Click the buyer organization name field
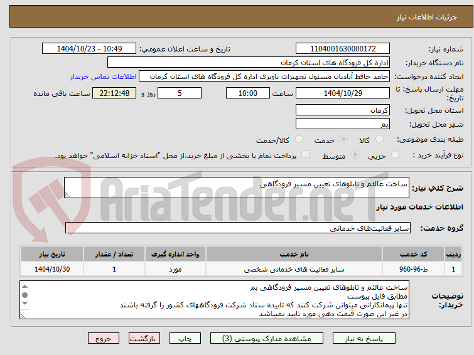The height and width of the screenshot is (355, 474). tap(249, 63)
